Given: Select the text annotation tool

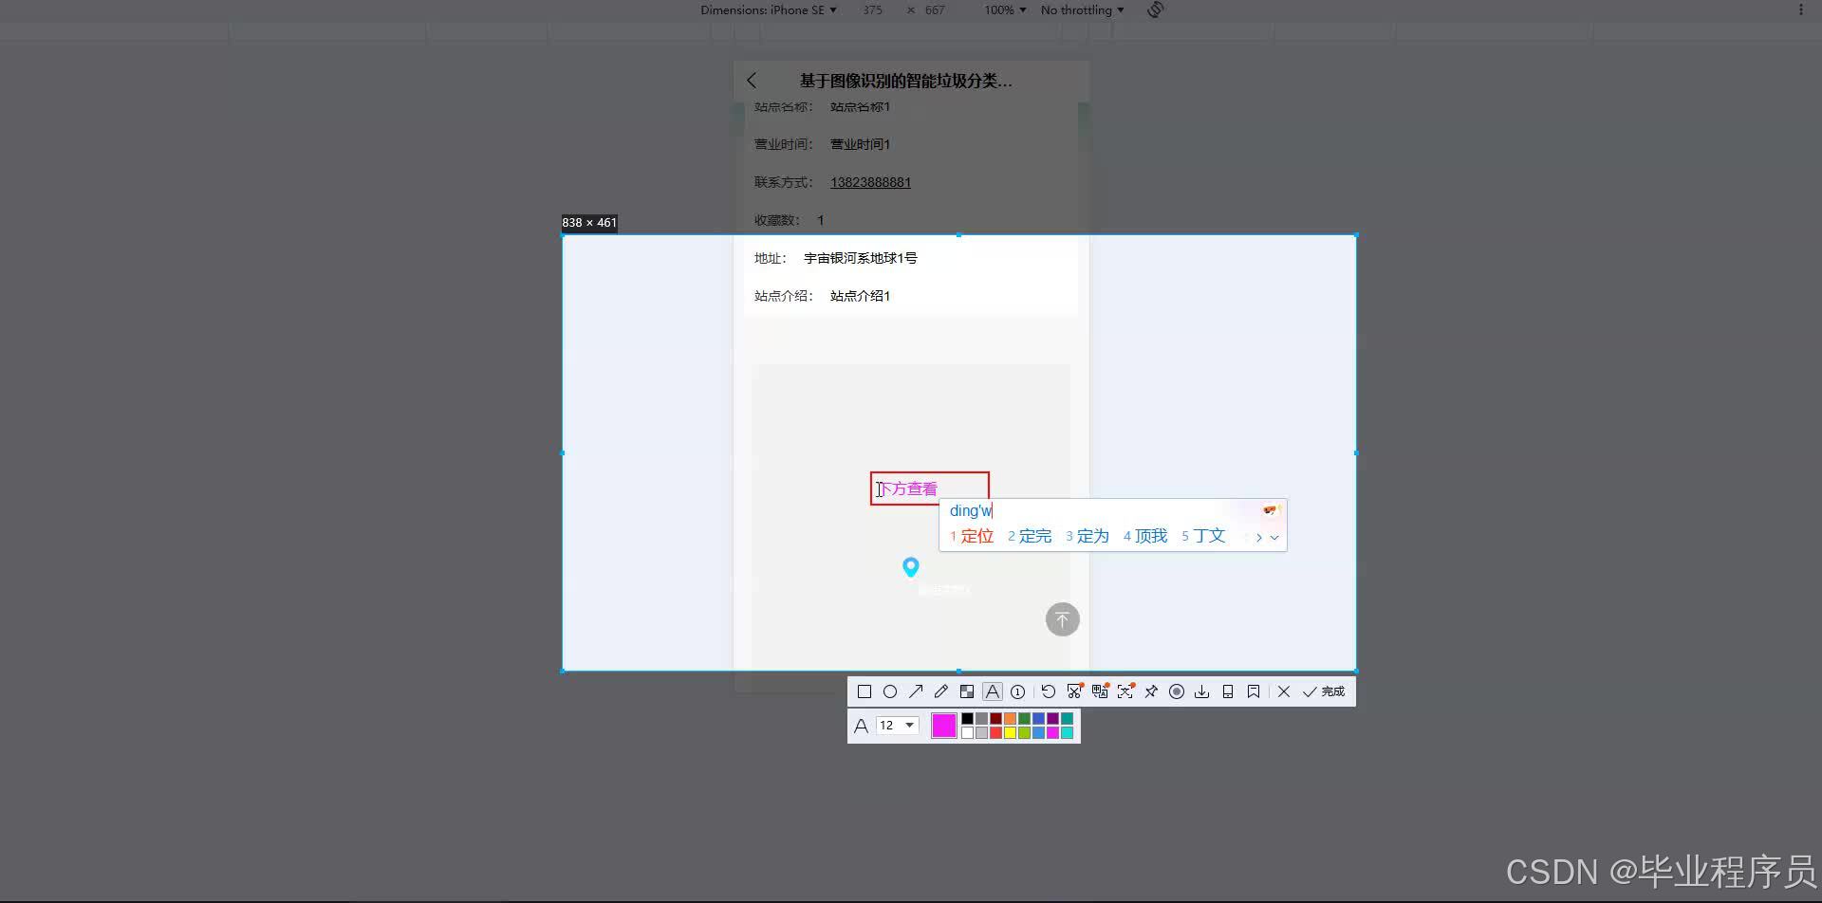Looking at the screenshot, I should click(x=993, y=691).
